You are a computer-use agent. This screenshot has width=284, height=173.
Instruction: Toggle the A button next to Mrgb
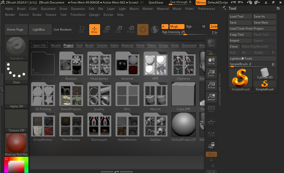pyautogui.click(x=165, y=27)
